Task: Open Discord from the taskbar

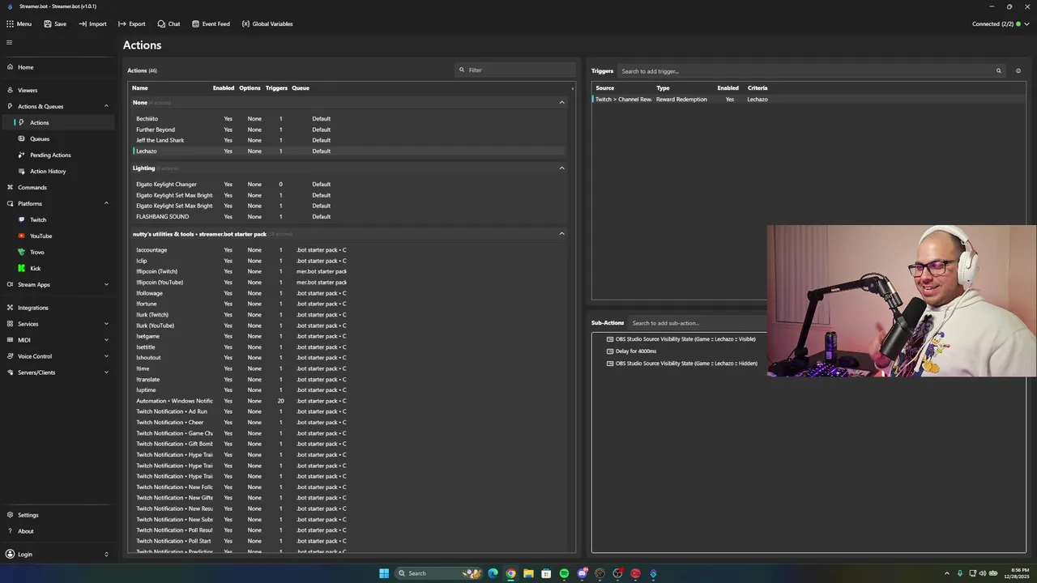Action: pos(582,573)
